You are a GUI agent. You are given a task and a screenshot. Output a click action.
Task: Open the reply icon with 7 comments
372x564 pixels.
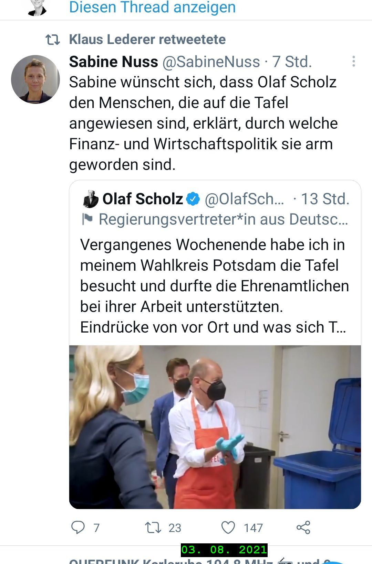point(78,527)
